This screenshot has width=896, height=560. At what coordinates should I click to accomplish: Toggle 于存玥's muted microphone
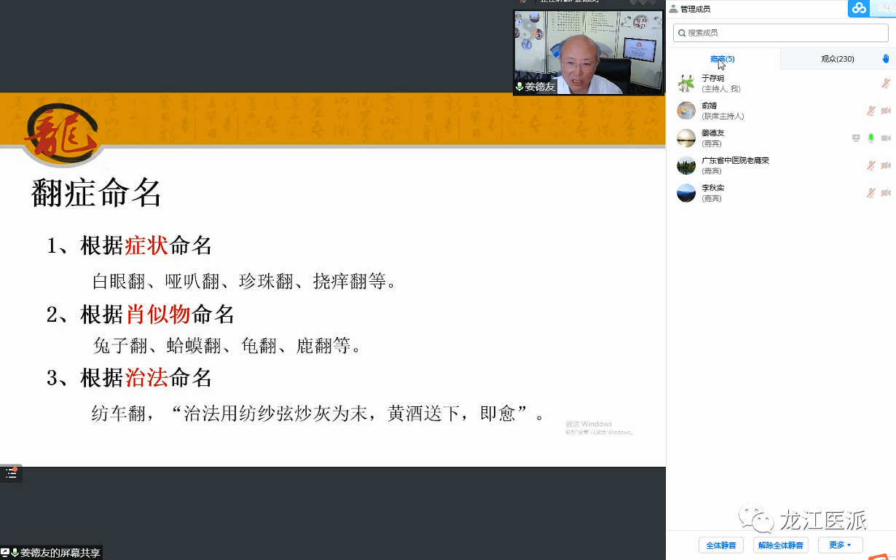pyautogui.click(x=886, y=83)
